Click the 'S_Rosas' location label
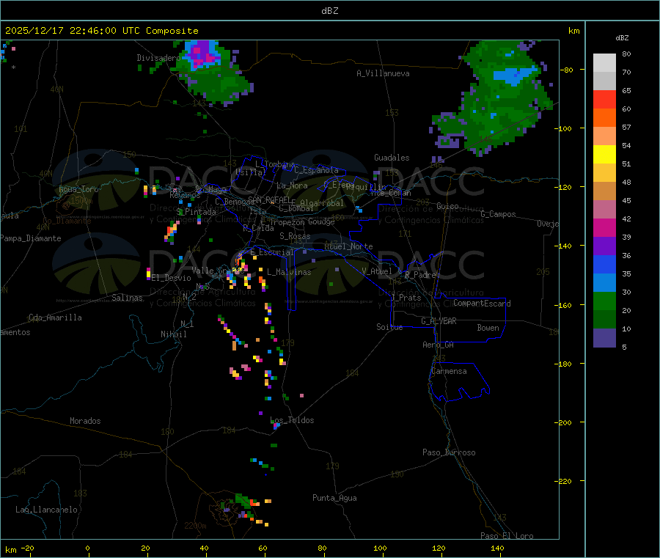The image size is (660, 558). [x=295, y=236]
